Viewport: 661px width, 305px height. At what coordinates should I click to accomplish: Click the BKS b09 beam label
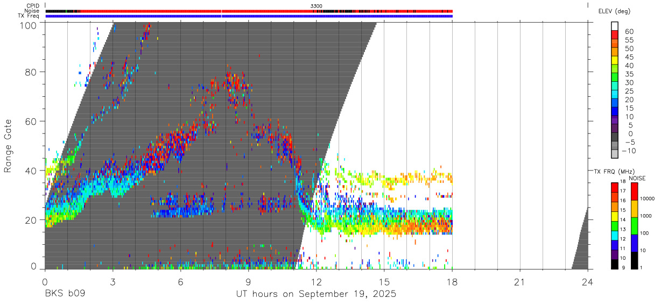click(x=65, y=294)
